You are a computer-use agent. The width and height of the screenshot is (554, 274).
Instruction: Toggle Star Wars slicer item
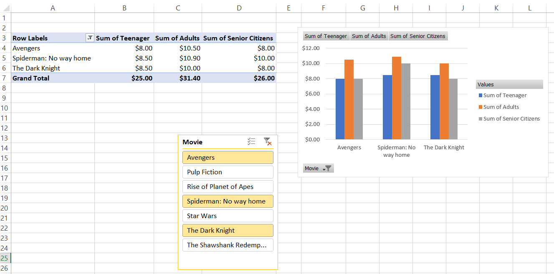pos(228,216)
